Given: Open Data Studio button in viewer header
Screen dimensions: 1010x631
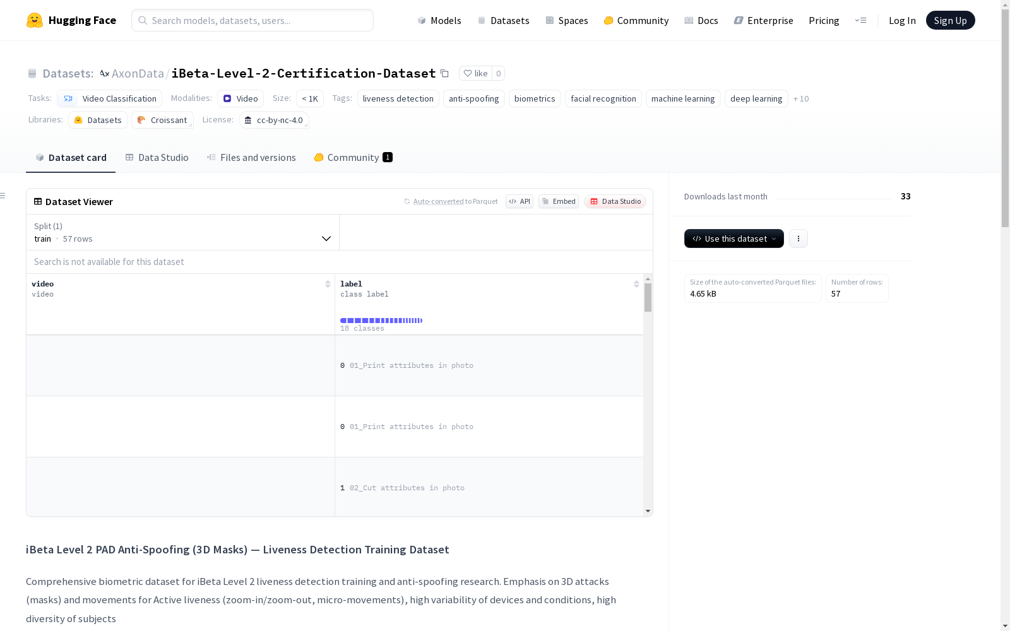Looking at the screenshot, I should coord(615,201).
